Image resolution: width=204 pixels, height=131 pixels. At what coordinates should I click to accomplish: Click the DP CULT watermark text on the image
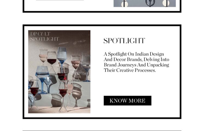coord(40,34)
